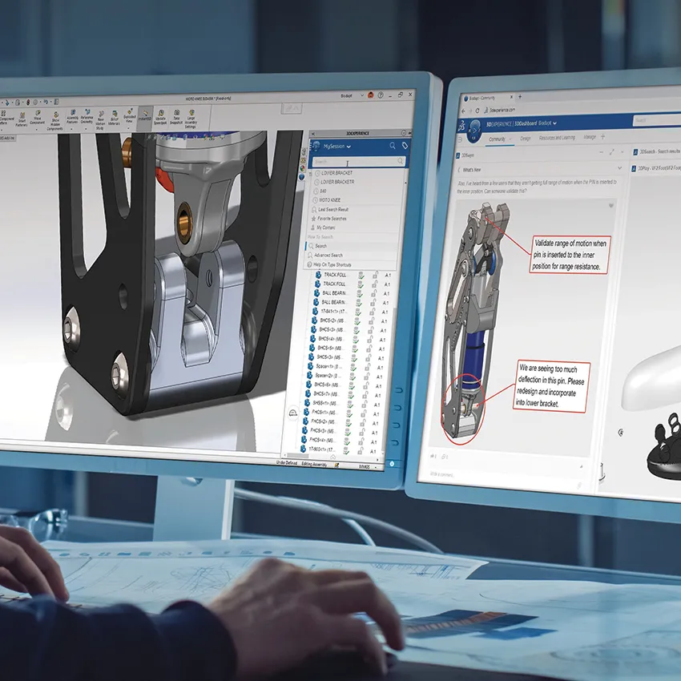Open Favorite Searches in MySession
Viewport: 681px width, 681px height.
(332, 219)
